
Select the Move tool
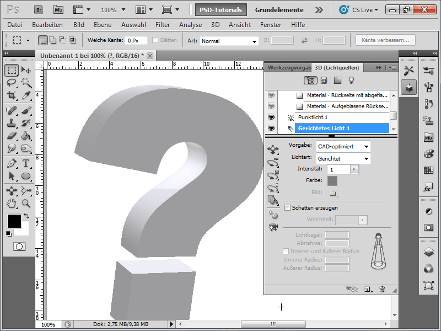pyautogui.click(x=26, y=71)
